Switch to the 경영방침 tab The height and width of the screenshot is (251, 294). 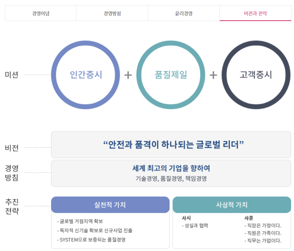[x=112, y=13]
